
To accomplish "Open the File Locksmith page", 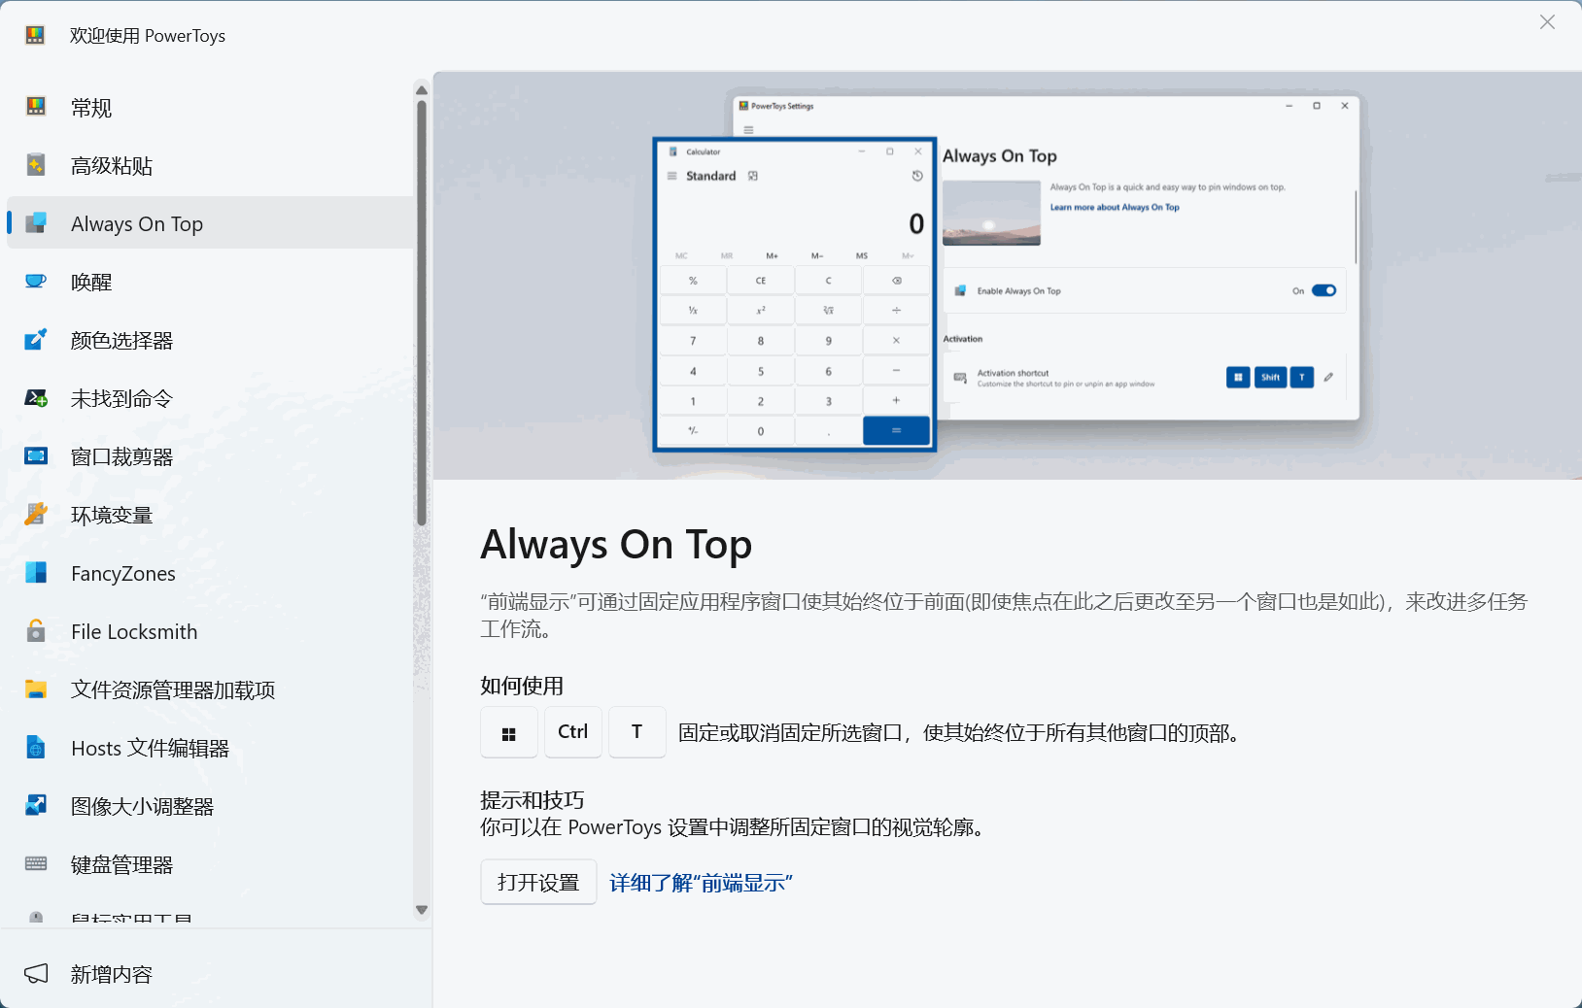I will pos(210,631).
